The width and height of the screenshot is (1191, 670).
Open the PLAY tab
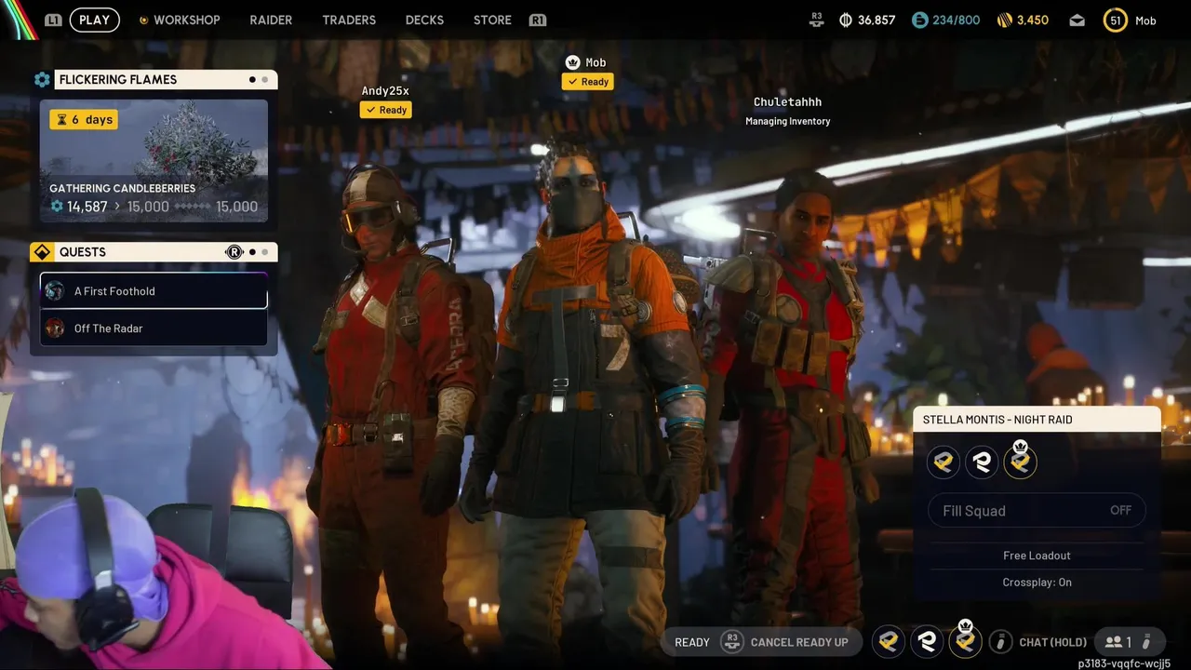[x=94, y=20]
